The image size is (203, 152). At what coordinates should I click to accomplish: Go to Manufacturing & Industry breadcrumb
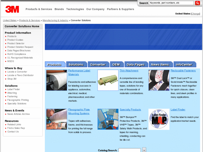tap(55, 20)
